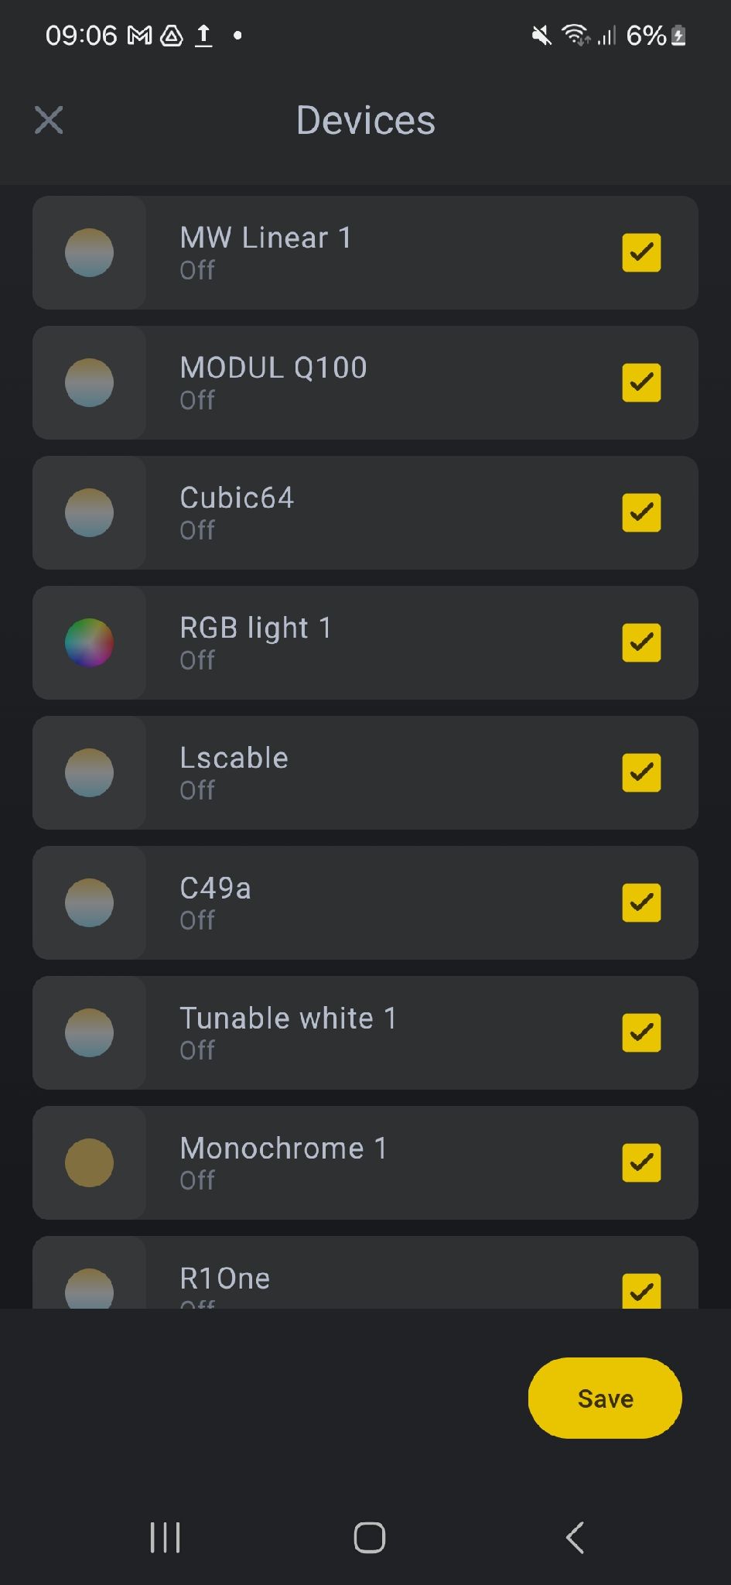Tap the Monochrome 1 amber icon

(x=89, y=1162)
